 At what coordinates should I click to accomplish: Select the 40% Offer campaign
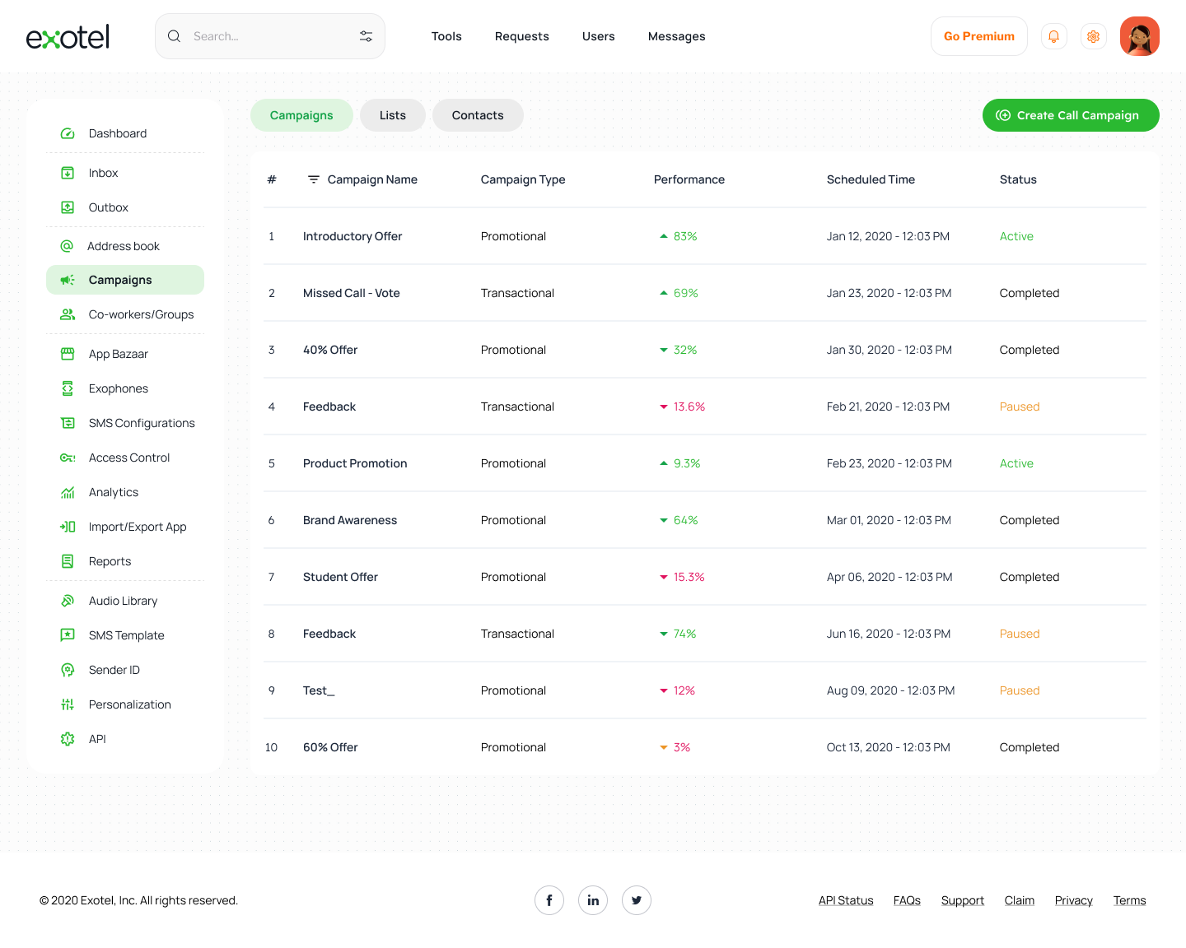pyautogui.click(x=330, y=350)
